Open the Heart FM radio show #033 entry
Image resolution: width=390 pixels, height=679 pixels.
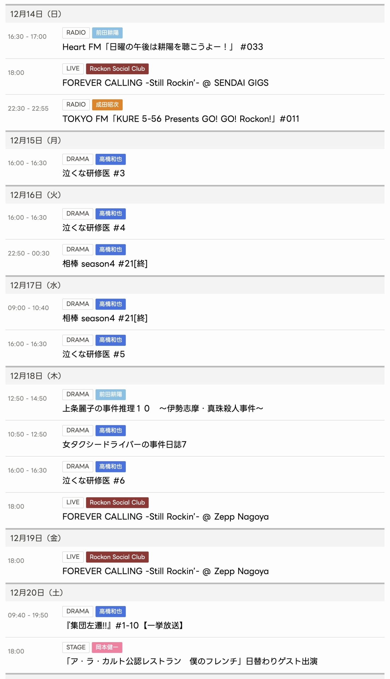[x=163, y=47]
